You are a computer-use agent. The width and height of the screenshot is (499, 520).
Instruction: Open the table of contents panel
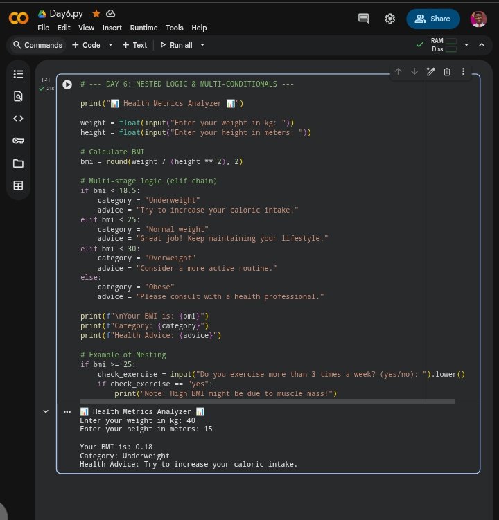tap(18, 74)
